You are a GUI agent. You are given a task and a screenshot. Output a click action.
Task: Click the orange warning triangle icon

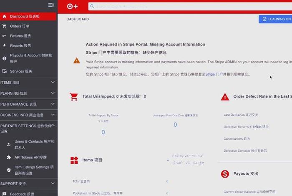click(x=76, y=60)
